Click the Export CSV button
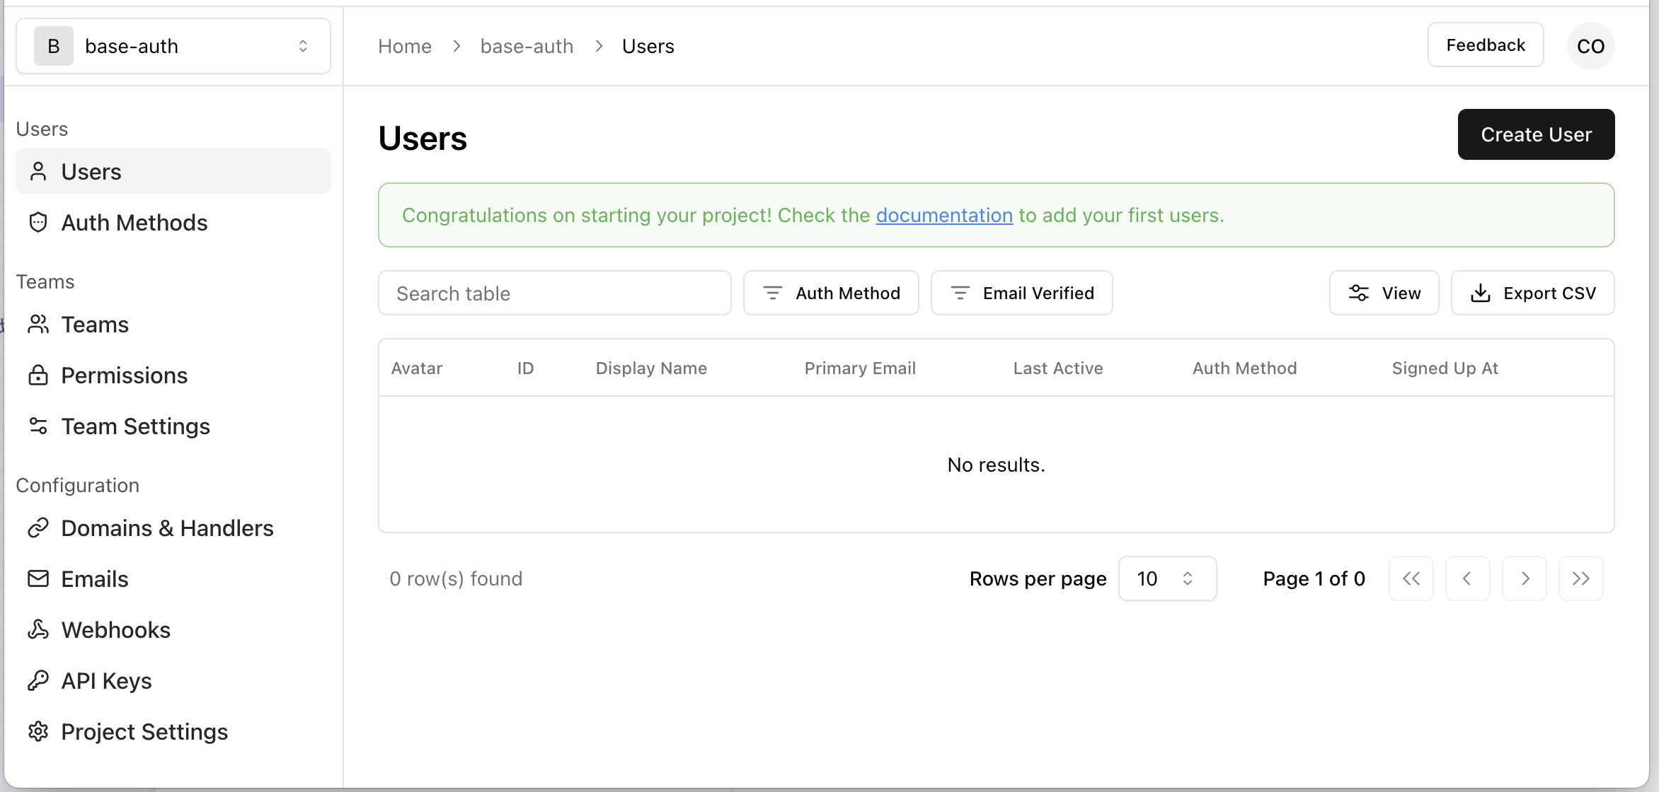 pos(1532,293)
